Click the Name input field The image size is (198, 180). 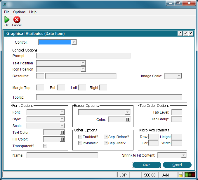(62, 155)
